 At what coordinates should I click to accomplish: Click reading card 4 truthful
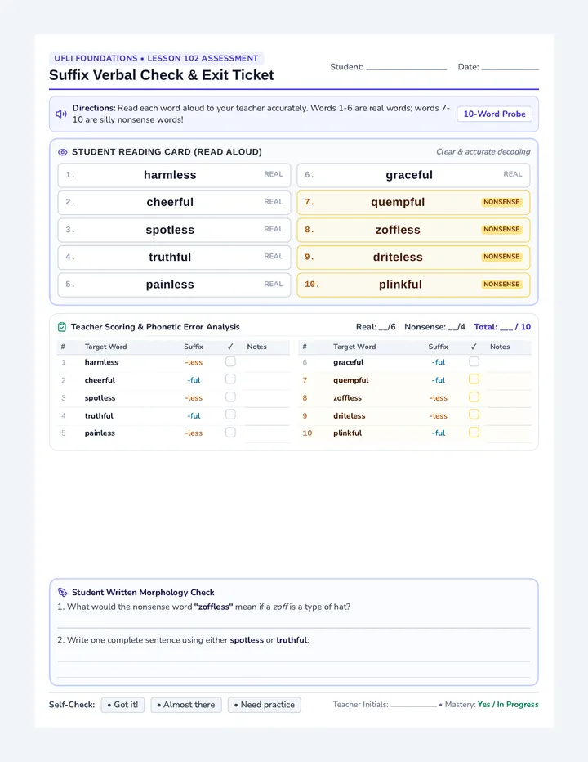pos(174,257)
